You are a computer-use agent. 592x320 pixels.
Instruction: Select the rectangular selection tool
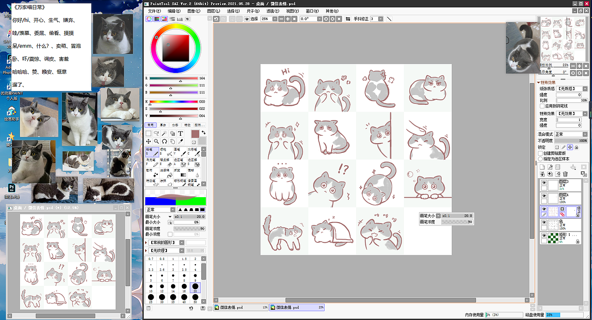[x=148, y=133]
